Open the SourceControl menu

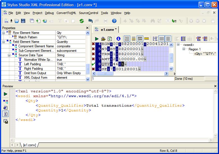(x=88, y=13)
